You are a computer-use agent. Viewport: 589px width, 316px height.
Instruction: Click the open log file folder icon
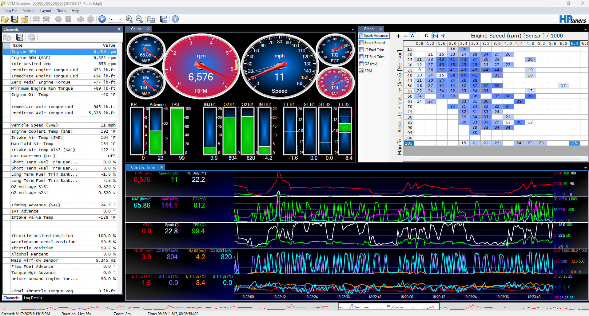pyautogui.click(x=5, y=19)
